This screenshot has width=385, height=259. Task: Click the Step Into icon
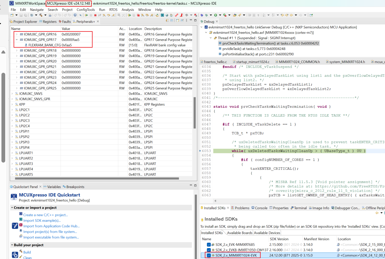104,15
